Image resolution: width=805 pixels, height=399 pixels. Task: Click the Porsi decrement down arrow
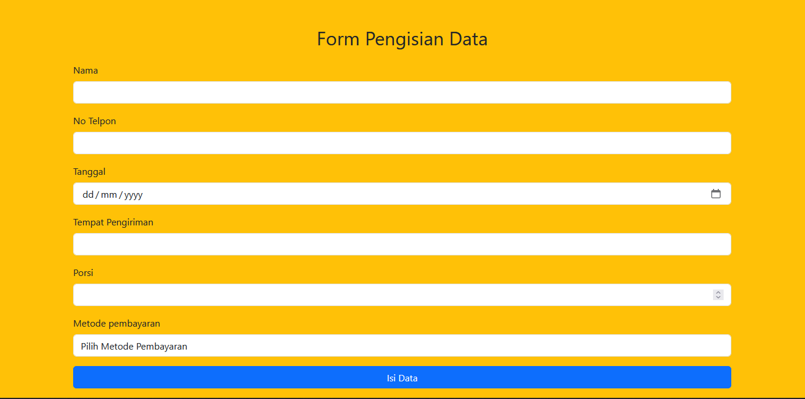tap(718, 298)
